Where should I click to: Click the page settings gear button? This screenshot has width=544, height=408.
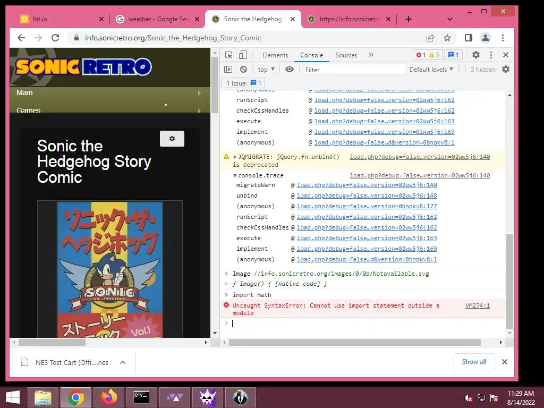pyautogui.click(x=172, y=139)
